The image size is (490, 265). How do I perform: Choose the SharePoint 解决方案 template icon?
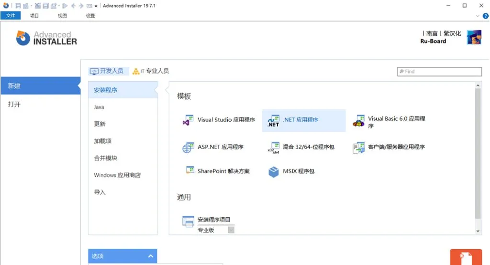(190, 170)
